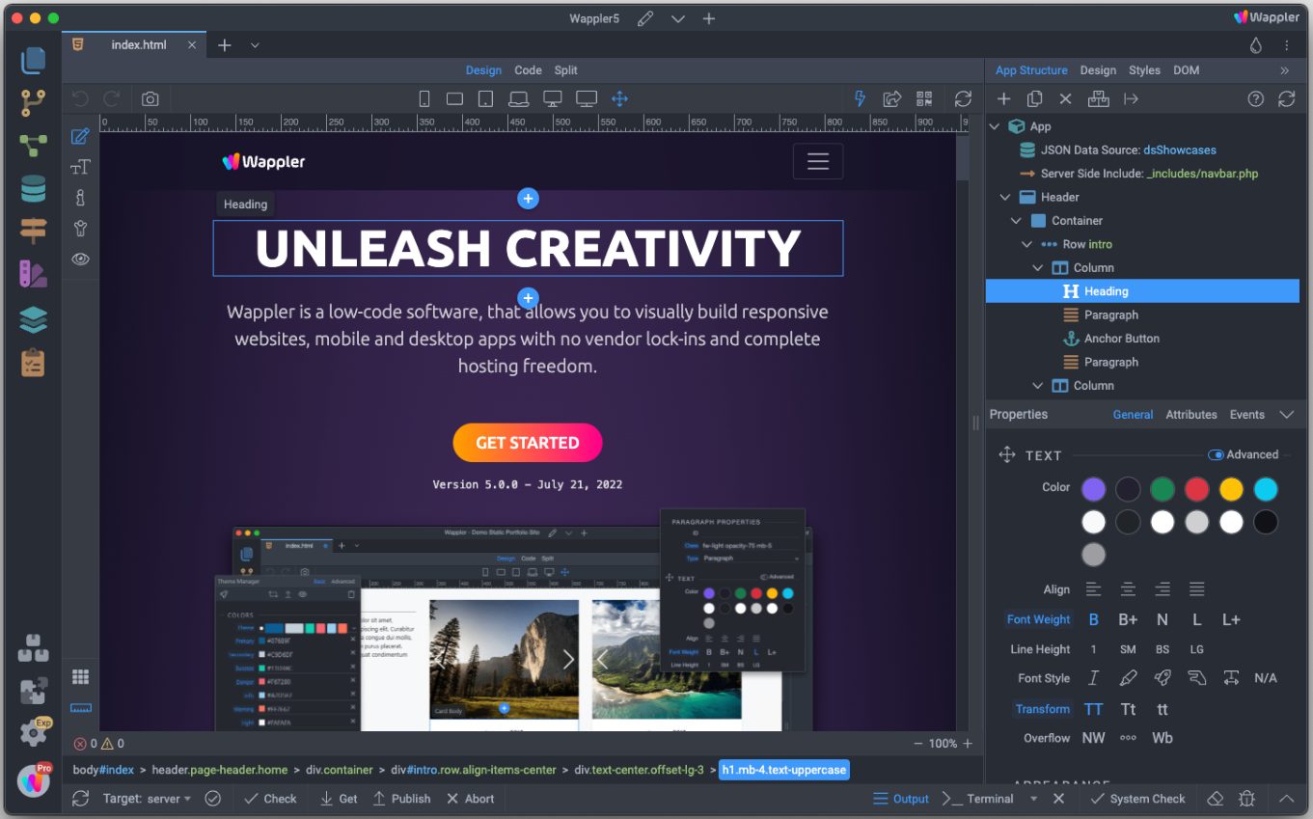The image size is (1313, 819).
Task: Open the File Manager sidebar icon
Action: click(x=33, y=60)
